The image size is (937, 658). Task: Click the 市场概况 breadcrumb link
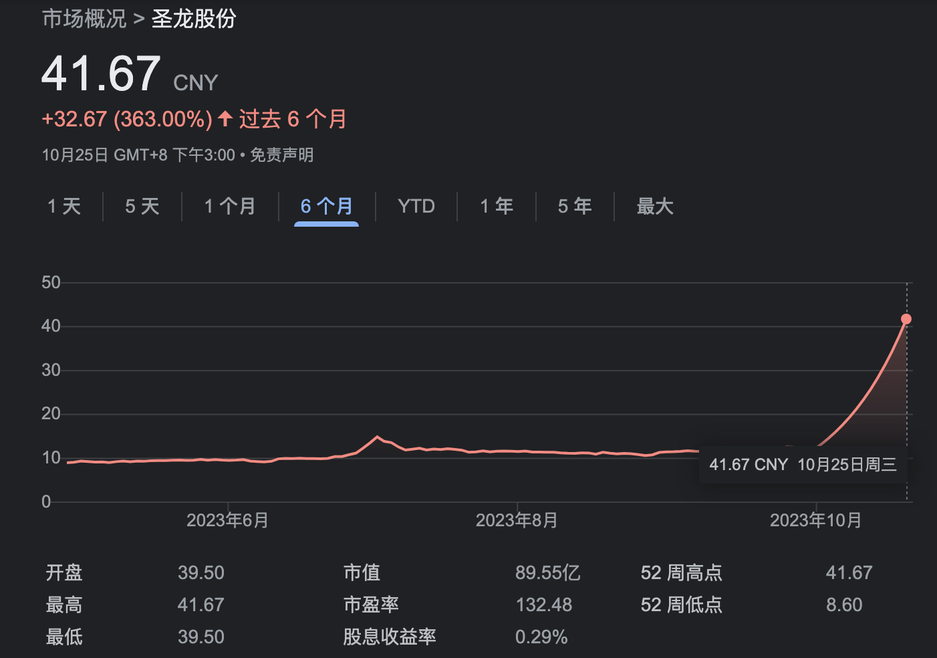[84, 19]
